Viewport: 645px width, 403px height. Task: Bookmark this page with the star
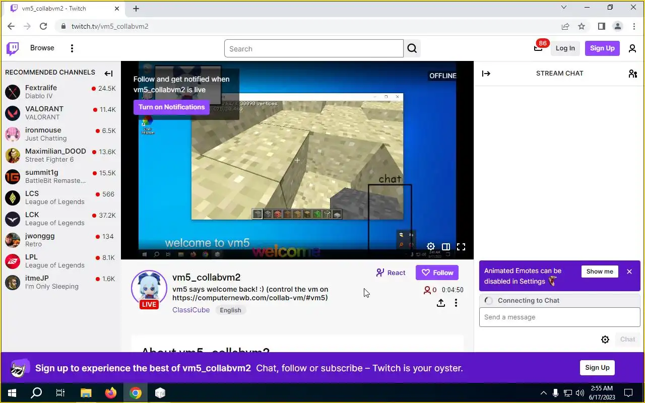[x=582, y=26]
